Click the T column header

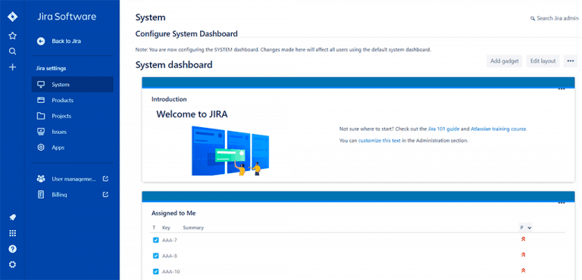pos(154,228)
